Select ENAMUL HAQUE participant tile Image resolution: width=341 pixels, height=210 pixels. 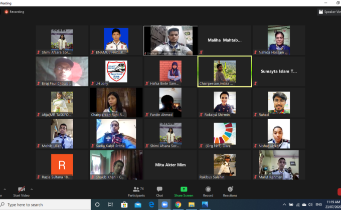(116, 40)
